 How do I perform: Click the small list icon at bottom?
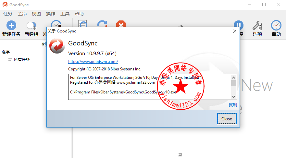180,154
